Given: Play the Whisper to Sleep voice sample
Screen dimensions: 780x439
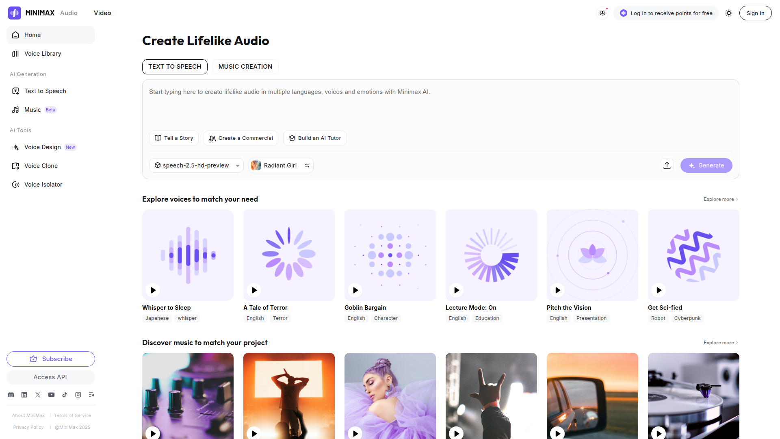Looking at the screenshot, I should point(153,290).
